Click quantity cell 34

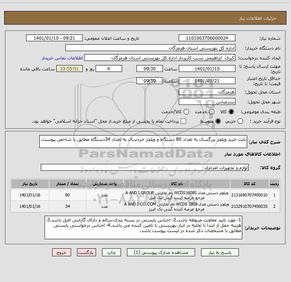(x=68, y=206)
